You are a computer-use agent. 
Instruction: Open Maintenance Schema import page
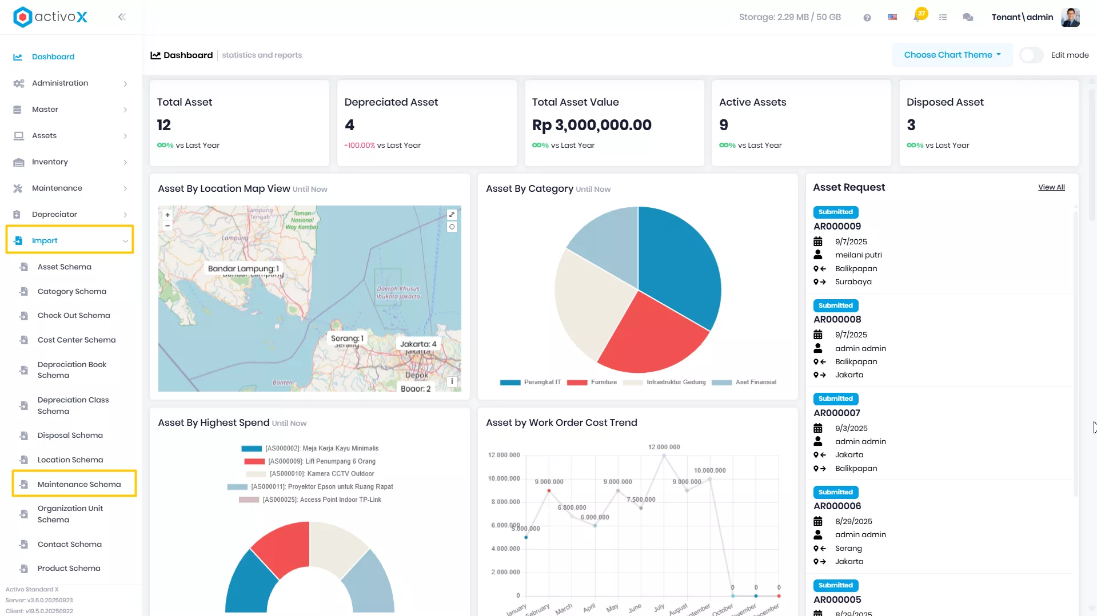pyautogui.click(x=79, y=485)
